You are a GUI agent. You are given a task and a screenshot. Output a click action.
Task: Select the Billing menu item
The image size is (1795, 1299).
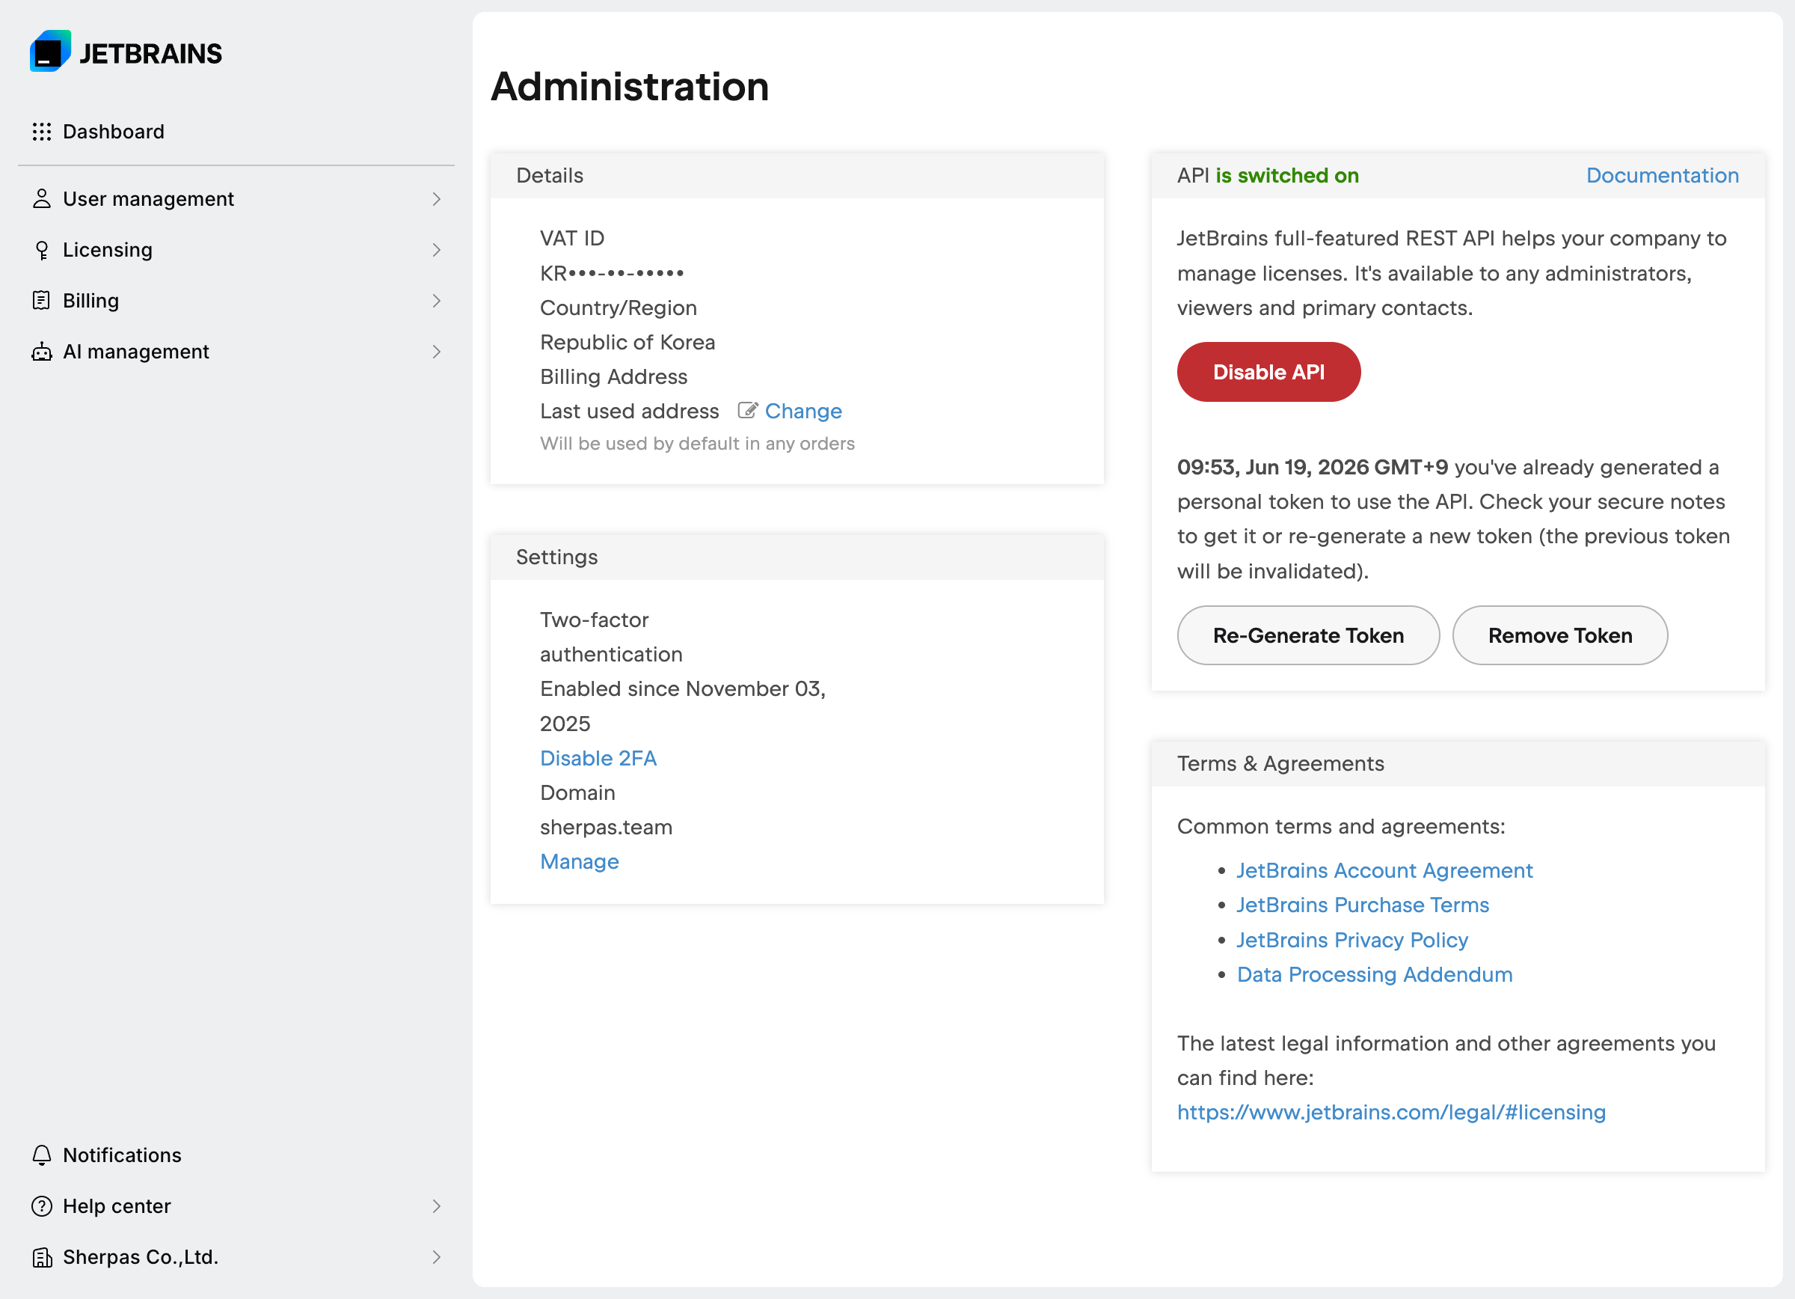[x=236, y=301]
